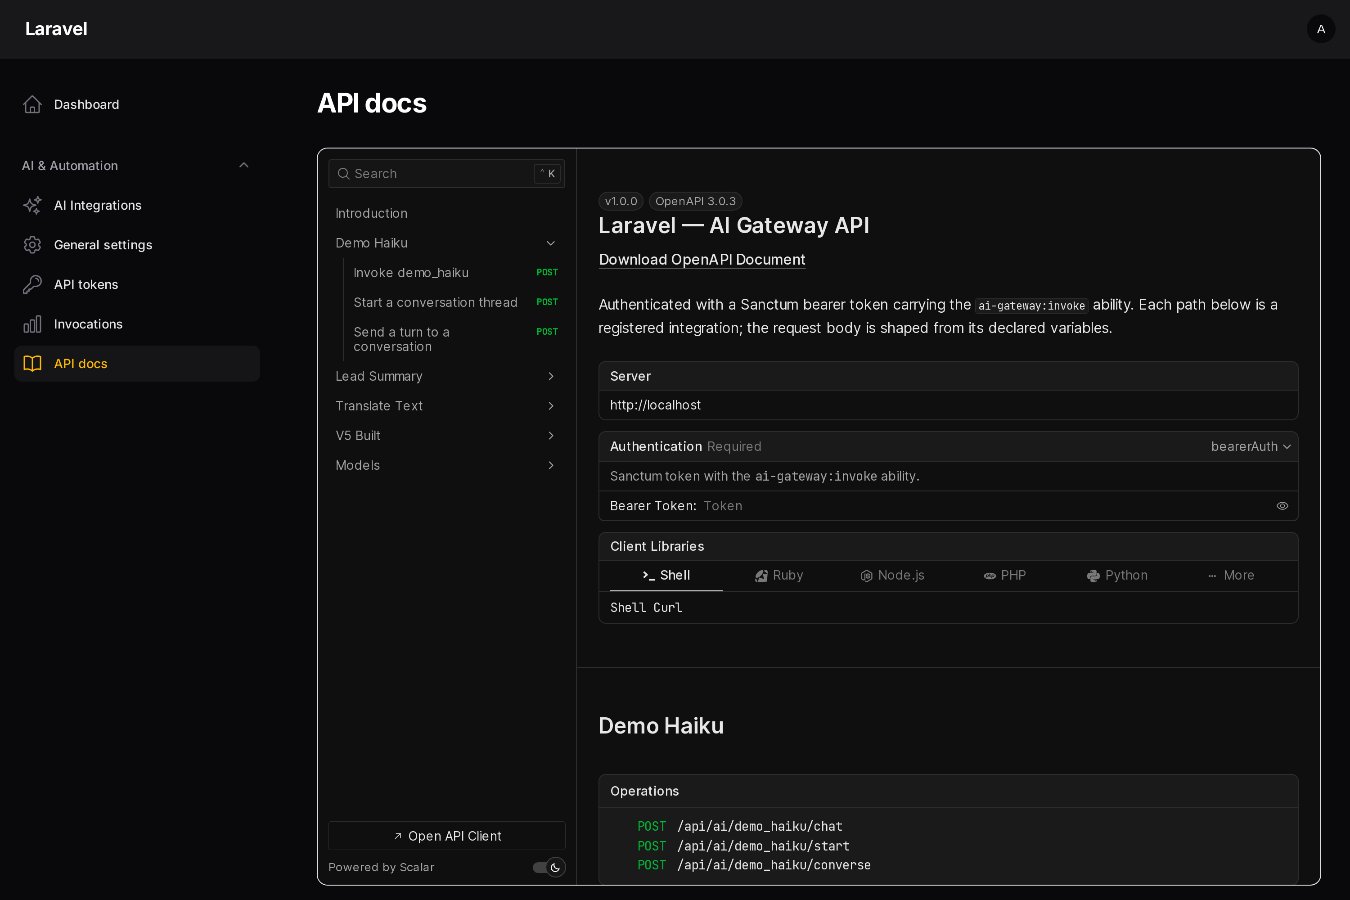Click the Shell Curl label

point(646,607)
